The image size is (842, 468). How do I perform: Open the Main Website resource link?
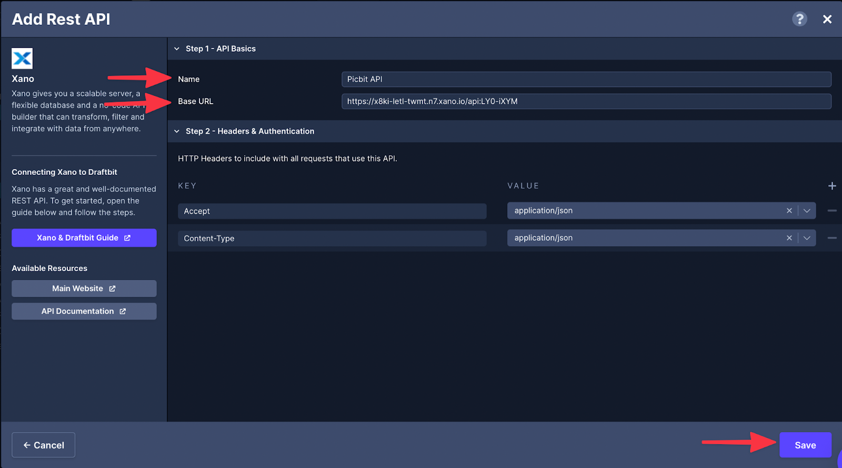pos(84,288)
